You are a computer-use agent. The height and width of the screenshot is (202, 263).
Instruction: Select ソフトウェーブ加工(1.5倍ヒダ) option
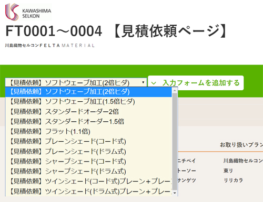click(88, 102)
